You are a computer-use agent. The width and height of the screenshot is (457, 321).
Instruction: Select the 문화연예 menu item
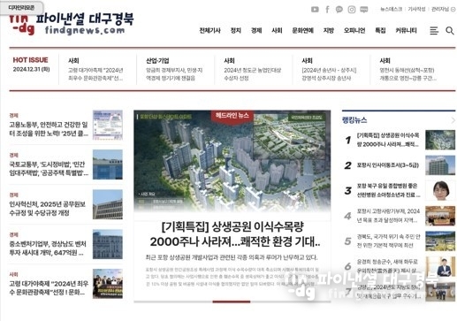tap(302, 30)
